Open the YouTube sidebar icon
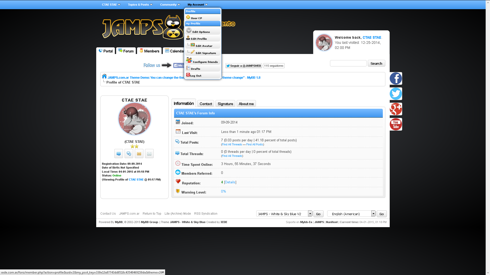This screenshot has width=490, height=275. coord(396,124)
